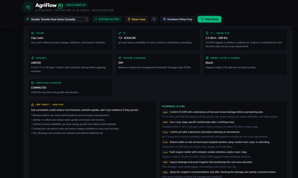Click the PLAN tag on Reduce traffic action
This screenshot has width=298, height=178.
165,142
